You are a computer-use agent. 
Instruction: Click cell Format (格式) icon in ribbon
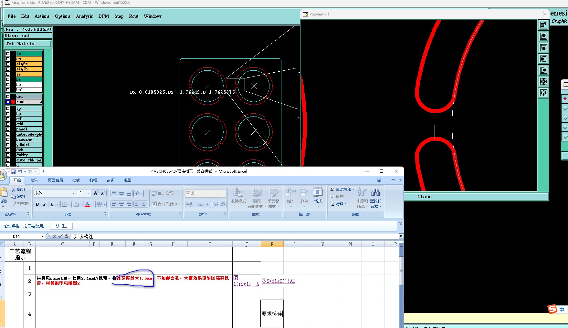point(318,198)
